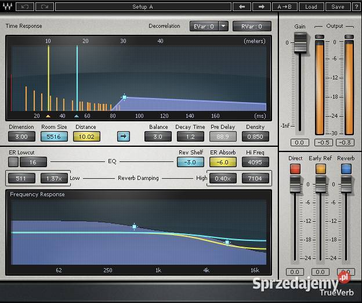Click the Balance value 3.0

tap(158, 136)
